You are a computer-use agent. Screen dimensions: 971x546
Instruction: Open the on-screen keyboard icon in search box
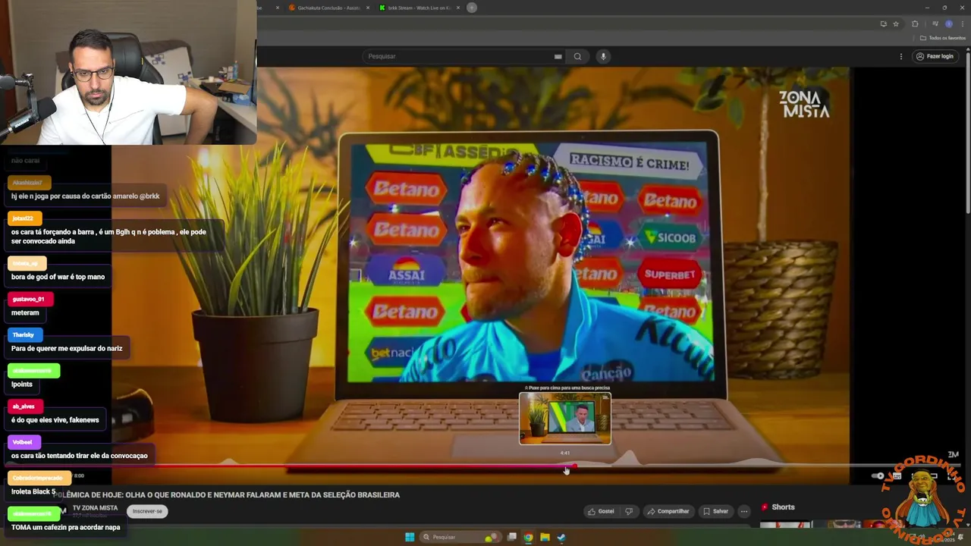(x=558, y=56)
